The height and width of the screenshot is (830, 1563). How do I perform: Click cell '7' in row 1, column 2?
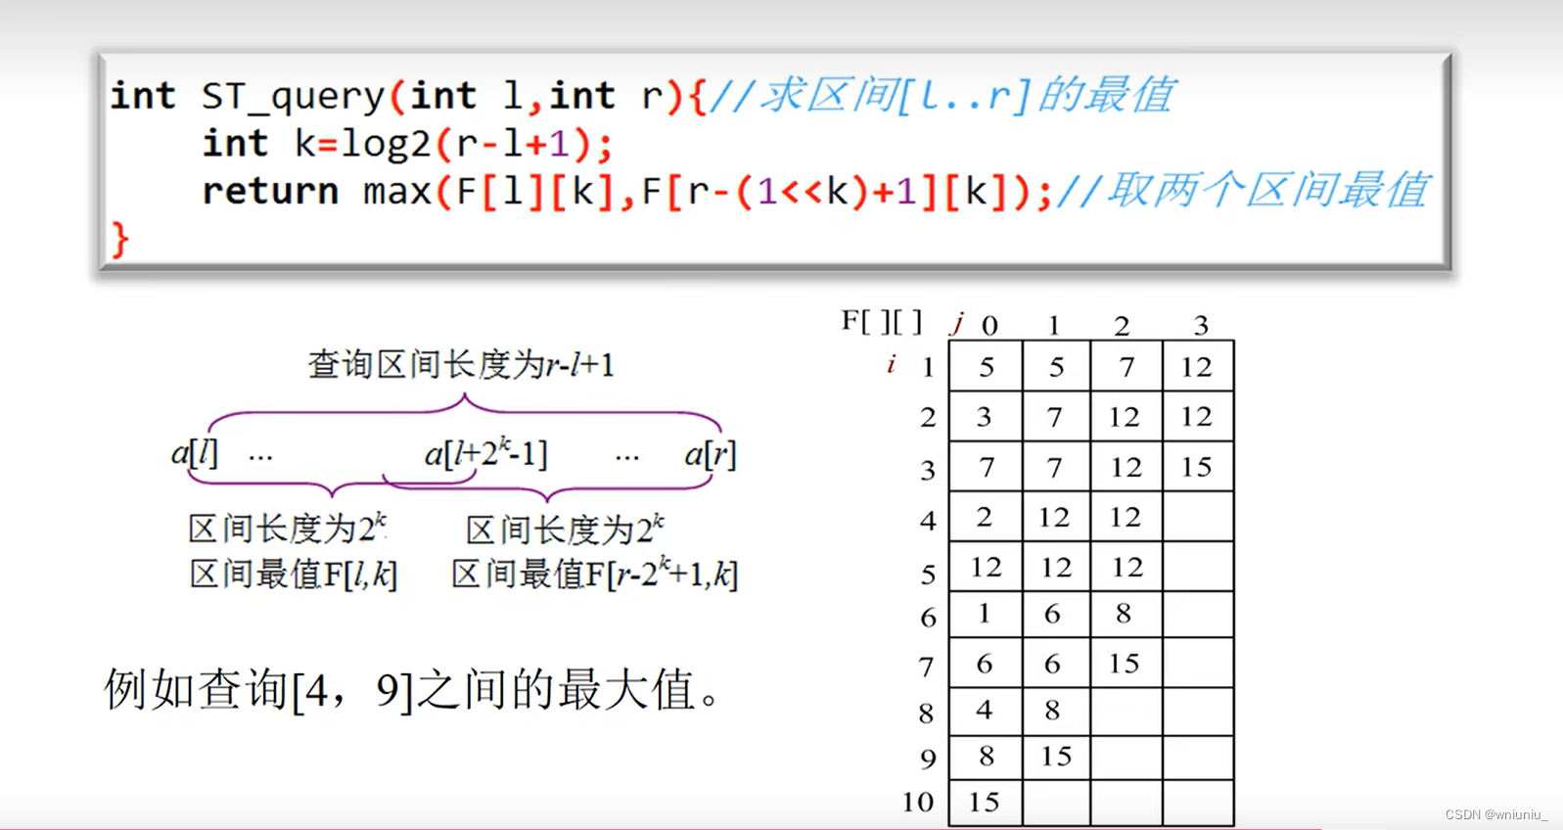[x=1126, y=367]
